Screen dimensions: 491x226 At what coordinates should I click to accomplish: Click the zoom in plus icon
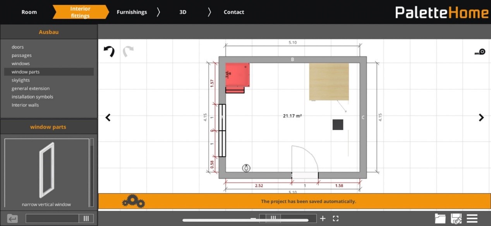pos(323,218)
